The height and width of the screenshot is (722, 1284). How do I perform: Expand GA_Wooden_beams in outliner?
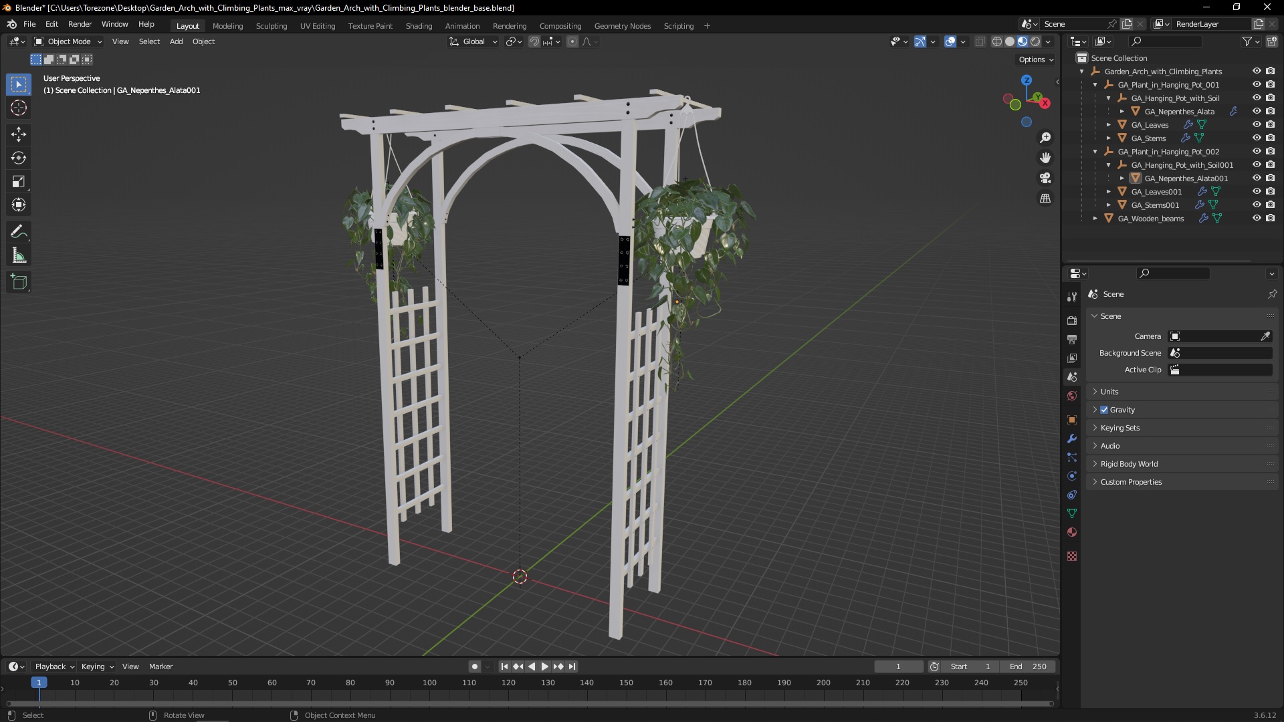[1095, 218]
